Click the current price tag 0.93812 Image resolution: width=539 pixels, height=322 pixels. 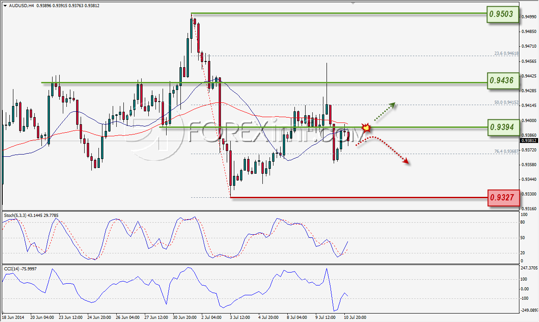[530, 141]
